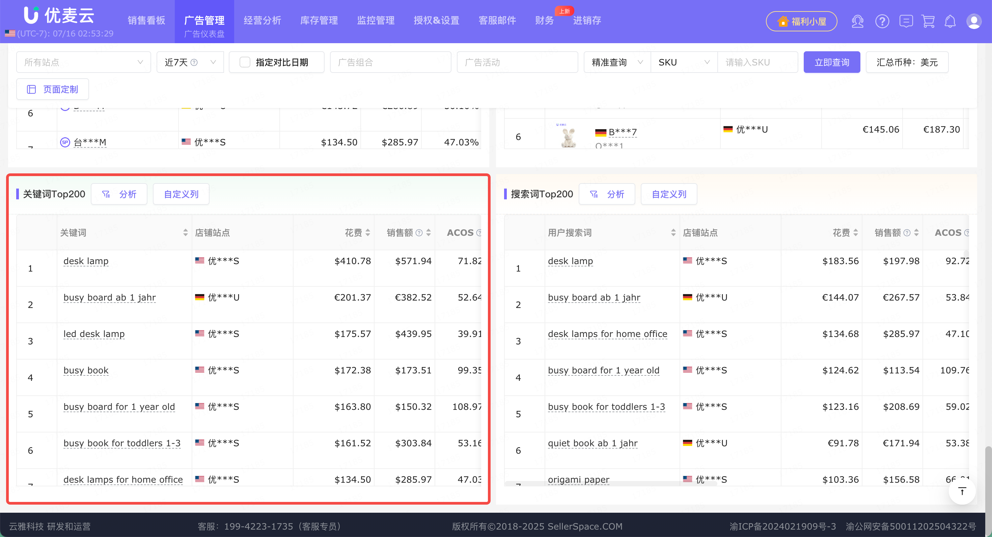Open search term 'quiet book ab 1 jahr'

593,443
